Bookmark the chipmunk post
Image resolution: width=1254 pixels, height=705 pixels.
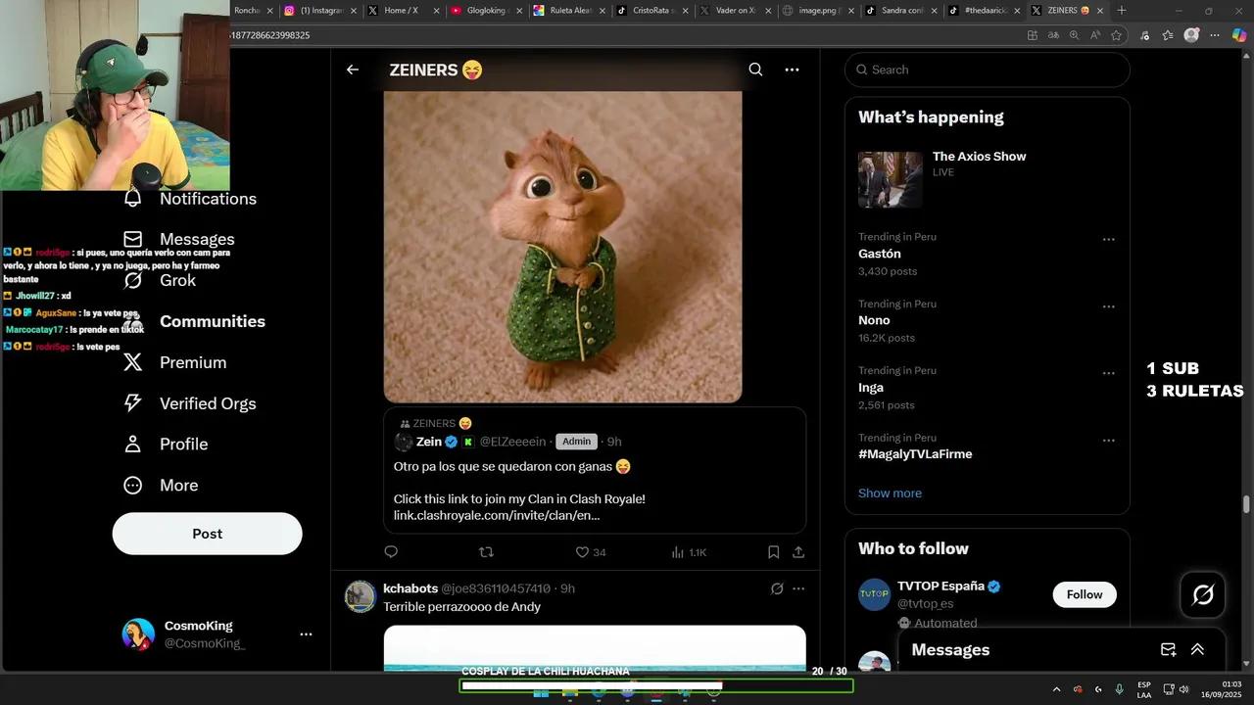click(773, 552)
